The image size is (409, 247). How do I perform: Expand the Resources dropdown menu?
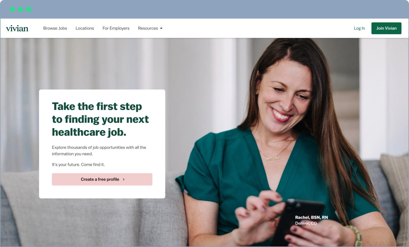150,28
